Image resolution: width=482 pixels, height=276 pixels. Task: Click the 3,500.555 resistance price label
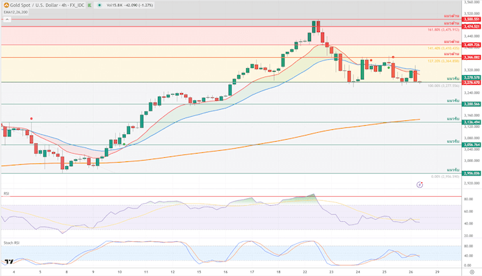[472, 19]
